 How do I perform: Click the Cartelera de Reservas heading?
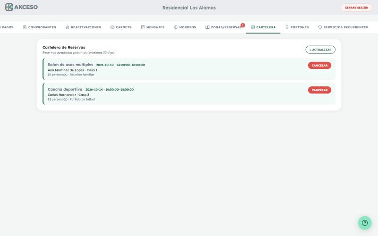pos(64,47)
